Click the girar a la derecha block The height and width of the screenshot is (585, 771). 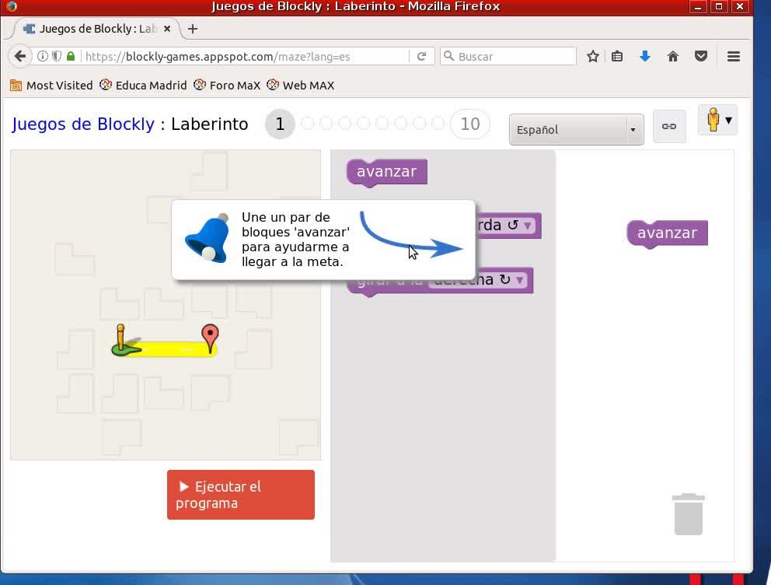pos(440,287)
